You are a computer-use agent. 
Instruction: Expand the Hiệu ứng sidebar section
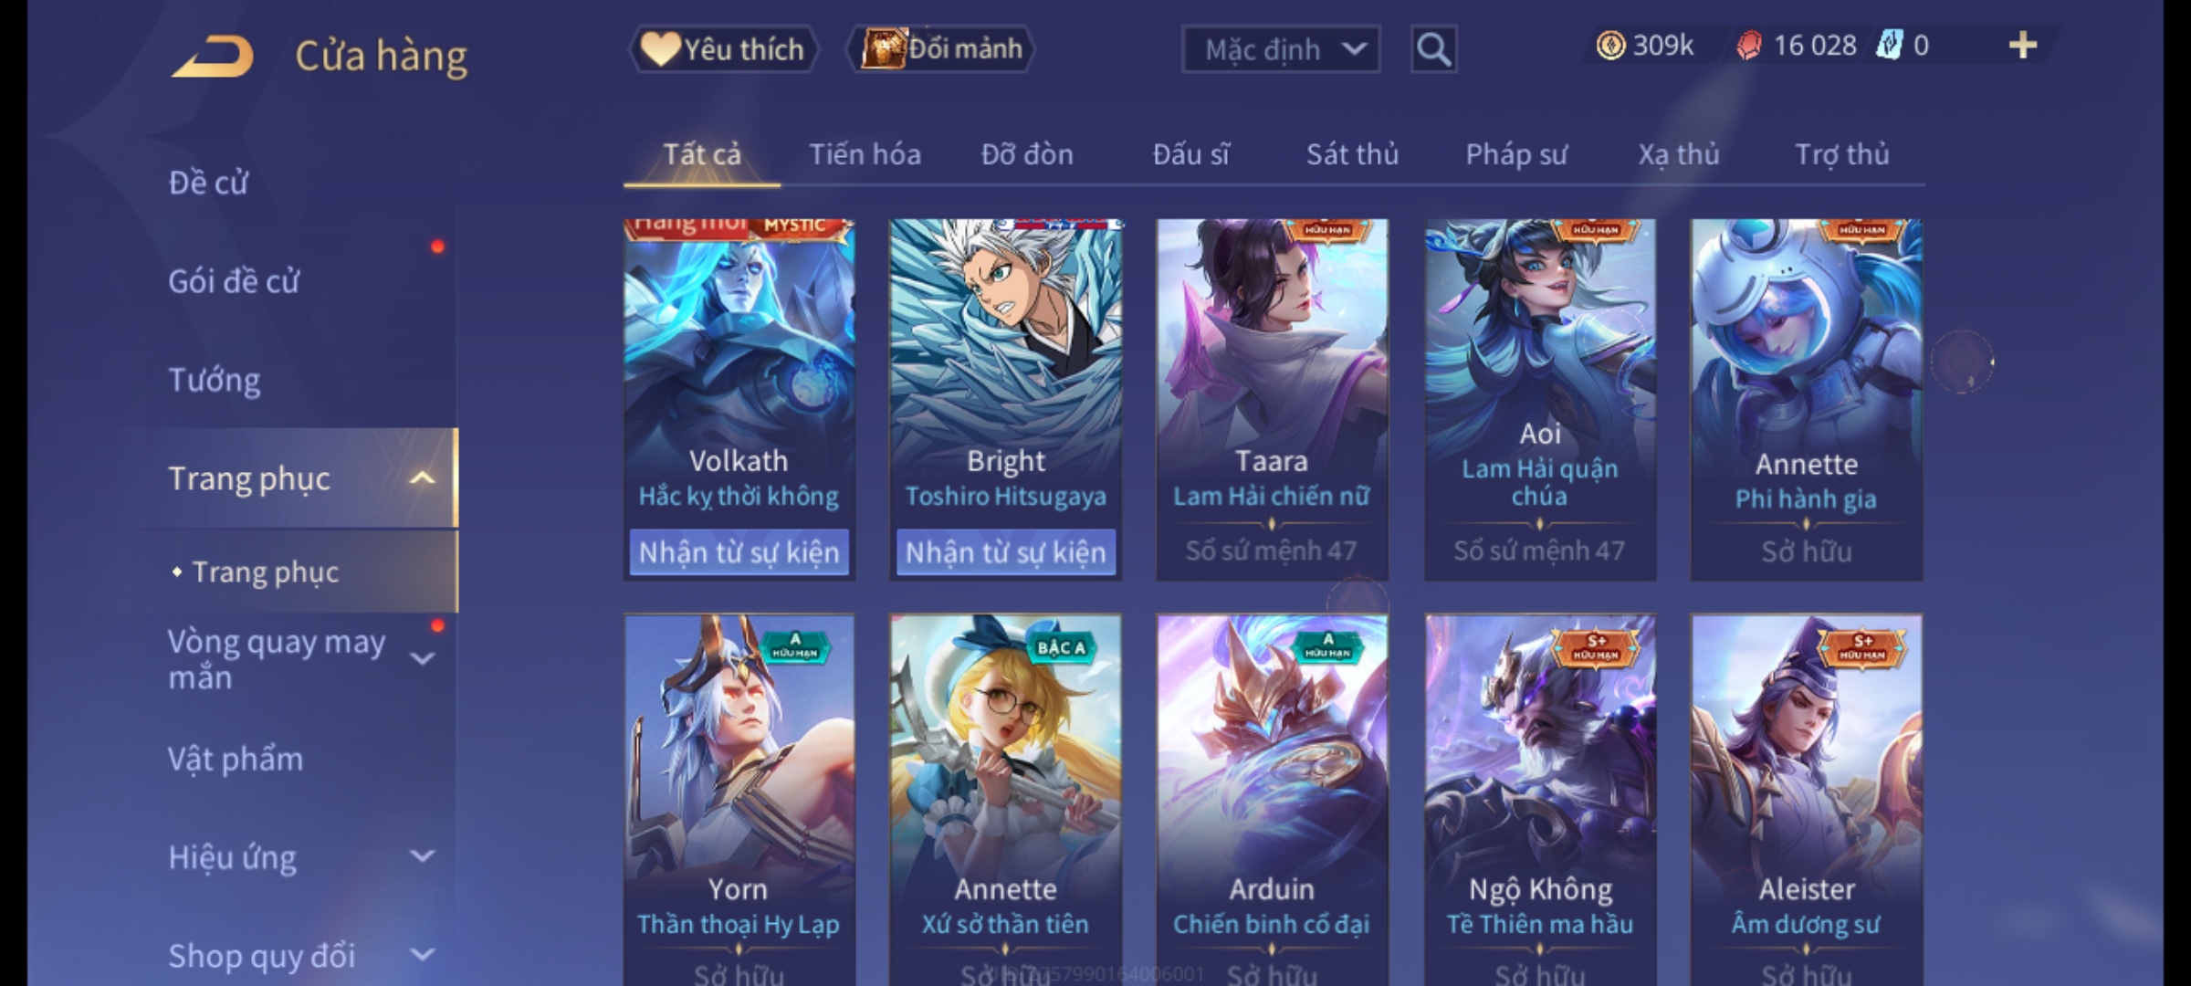422,856
